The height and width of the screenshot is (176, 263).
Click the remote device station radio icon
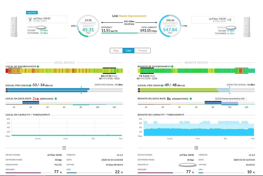[x=230, y=19]
